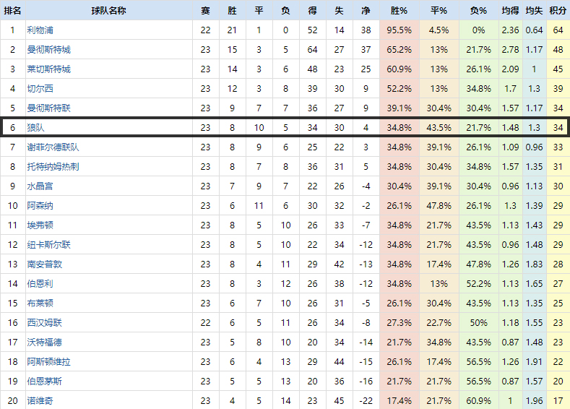
Task: Open the 曼彻斯特联 team link
Action: click(48, 108)
